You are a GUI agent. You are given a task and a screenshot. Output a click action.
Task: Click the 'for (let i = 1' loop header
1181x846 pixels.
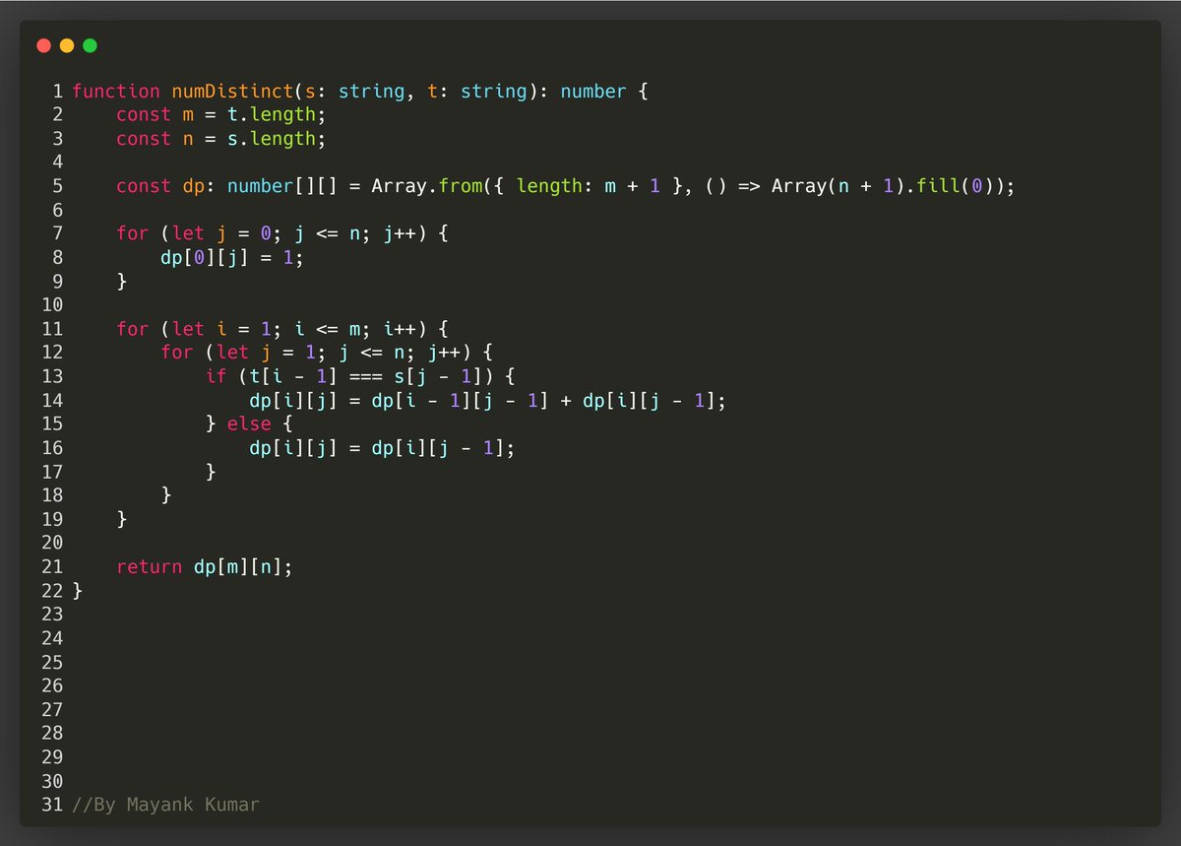[282, 329]
